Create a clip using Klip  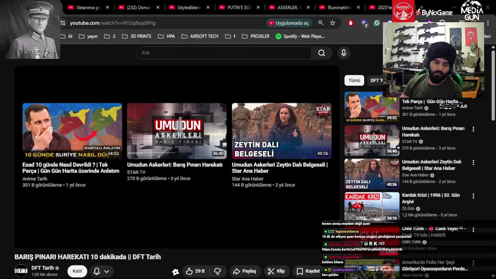point(276,271)
